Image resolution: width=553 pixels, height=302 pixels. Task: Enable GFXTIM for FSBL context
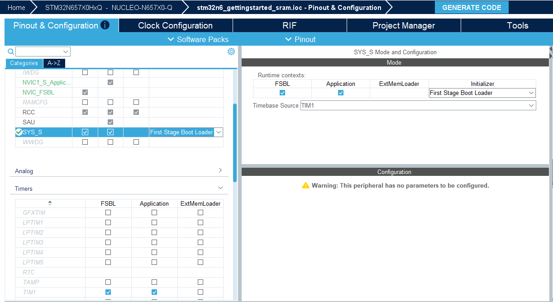click(108, 212)
